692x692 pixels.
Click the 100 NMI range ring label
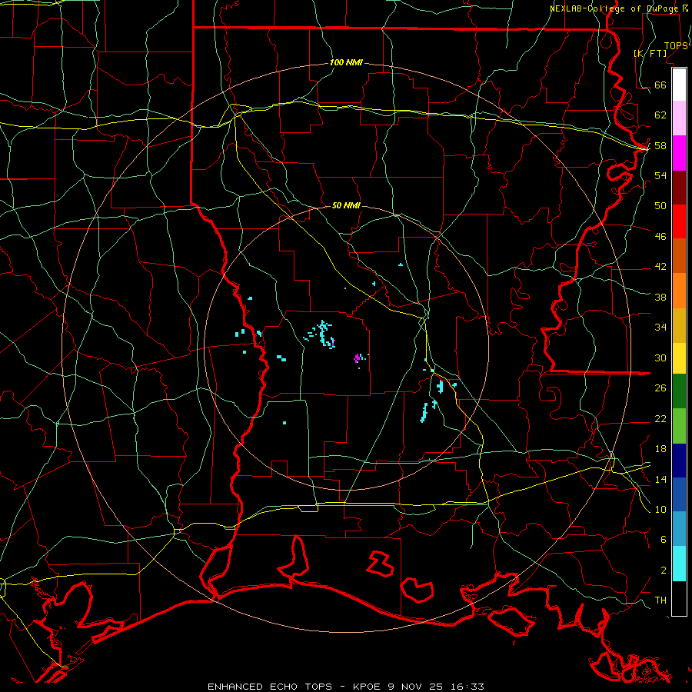tap(346, 63)
